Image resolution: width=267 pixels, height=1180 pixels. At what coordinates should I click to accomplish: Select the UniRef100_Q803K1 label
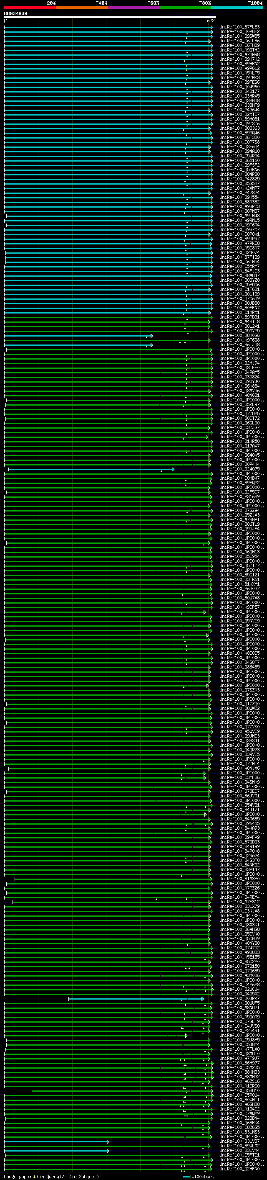click(x=239, y=925)
